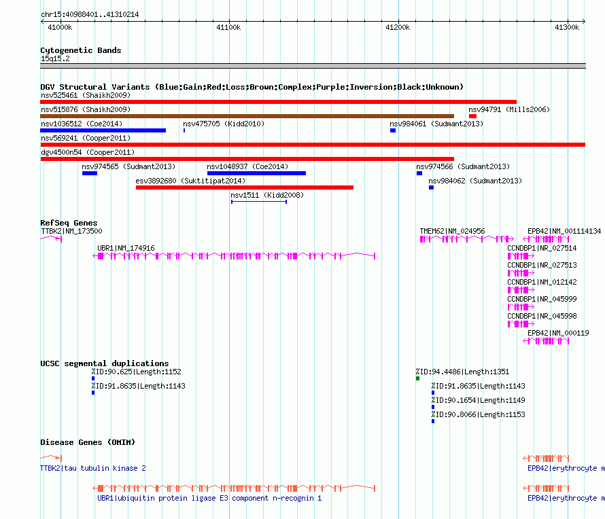The height and width of the screenshot is (519, 605).
Task: Select the orange TTBK2 OMIM gene glyph
Action: point(51,458)
